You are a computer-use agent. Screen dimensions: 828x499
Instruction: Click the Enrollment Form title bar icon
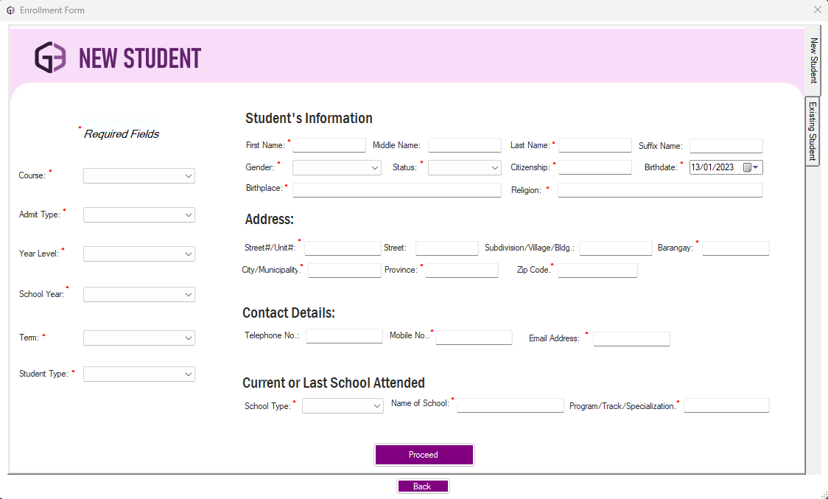[10, 10]
